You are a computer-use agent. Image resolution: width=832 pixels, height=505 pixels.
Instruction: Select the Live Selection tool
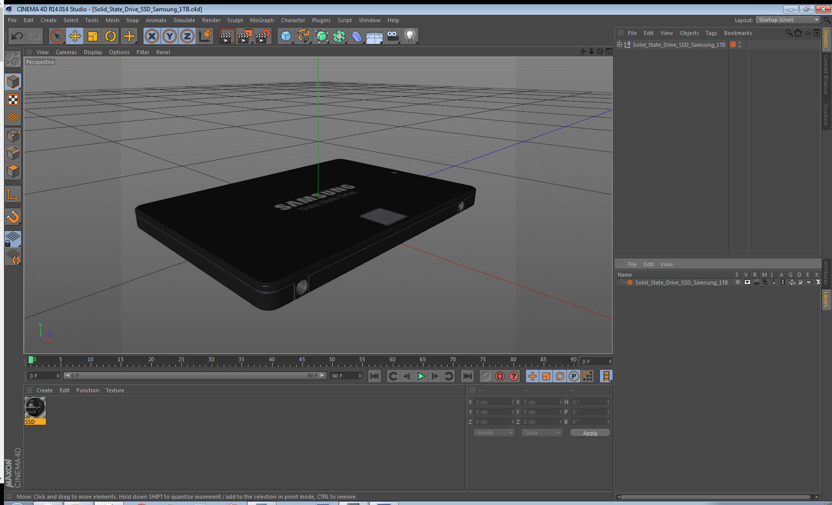click(x=57, y=36)
